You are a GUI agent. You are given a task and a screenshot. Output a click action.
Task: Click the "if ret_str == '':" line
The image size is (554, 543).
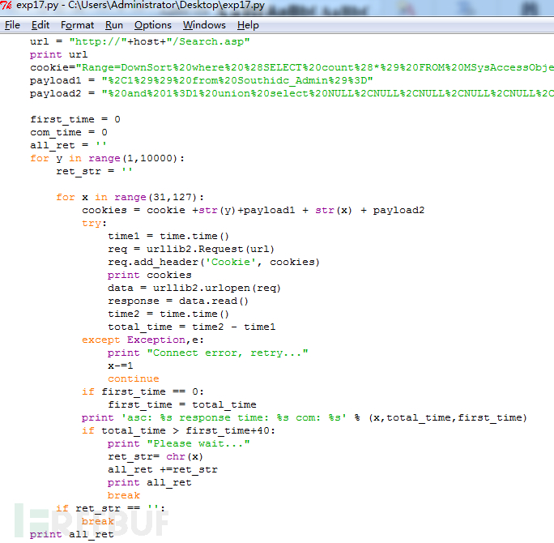111,509
